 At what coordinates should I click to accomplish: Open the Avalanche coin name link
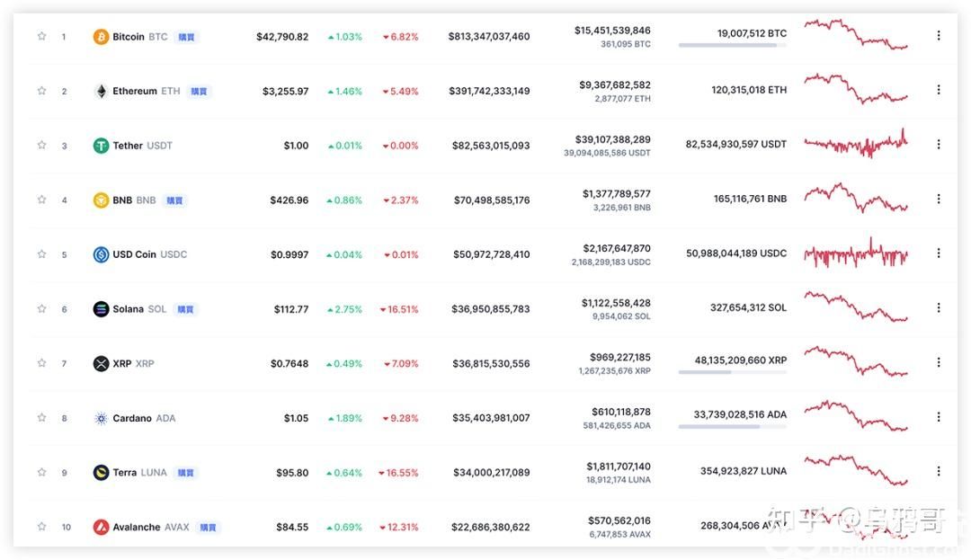pyautogui.click(x=137, y=528)
